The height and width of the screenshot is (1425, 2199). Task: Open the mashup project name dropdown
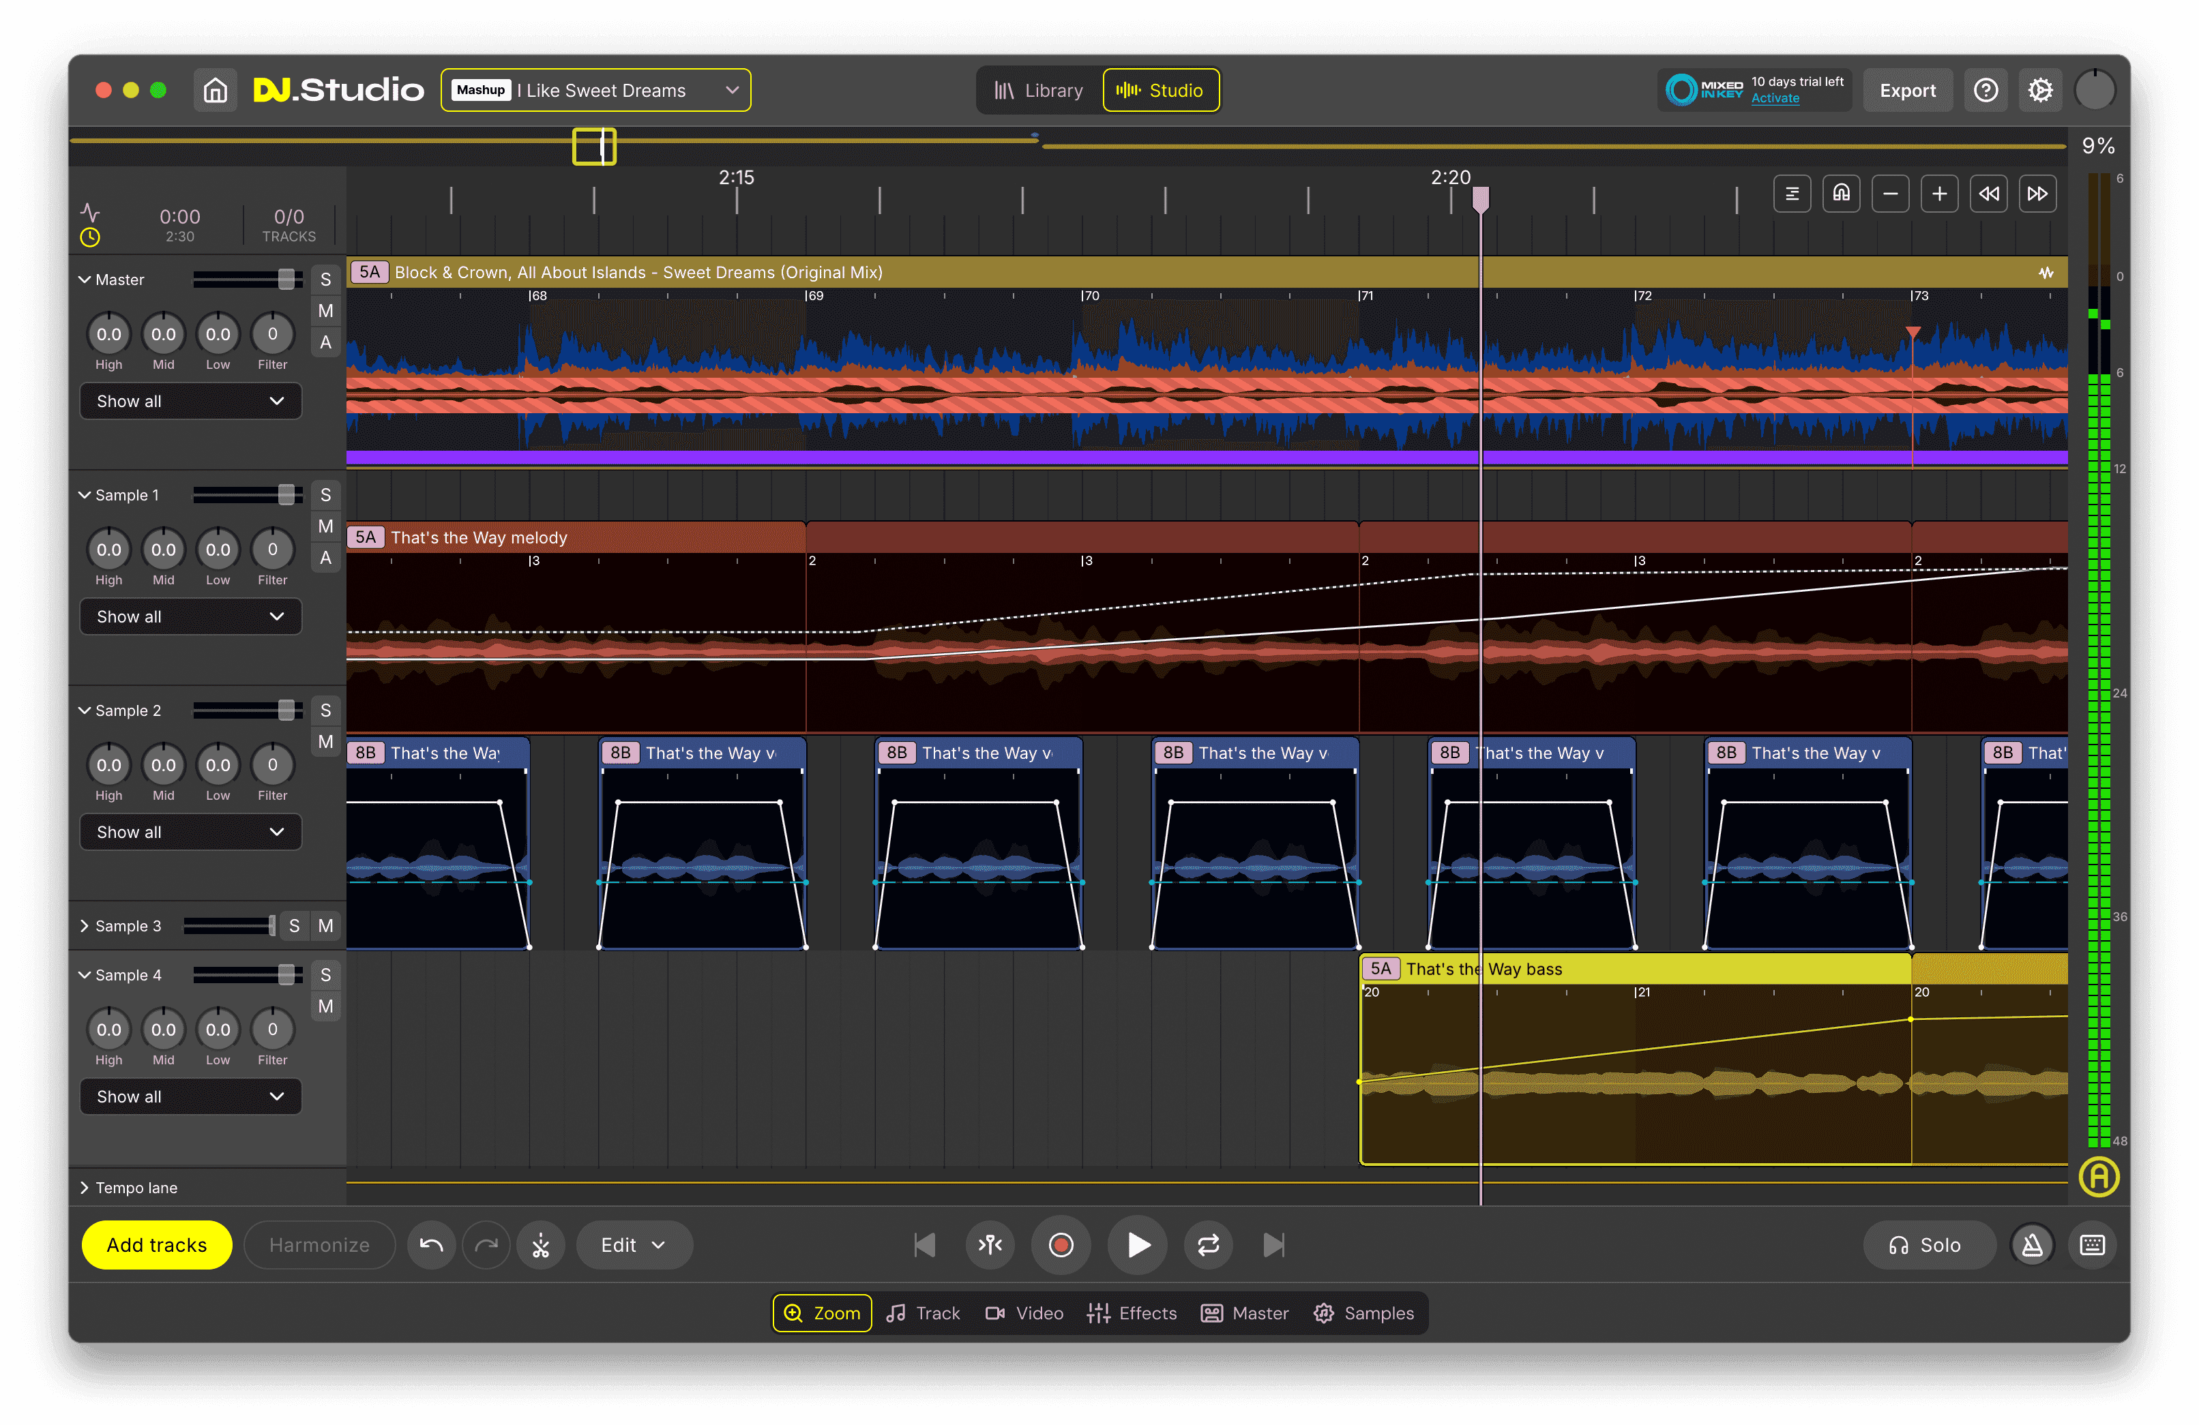(596, 91)
